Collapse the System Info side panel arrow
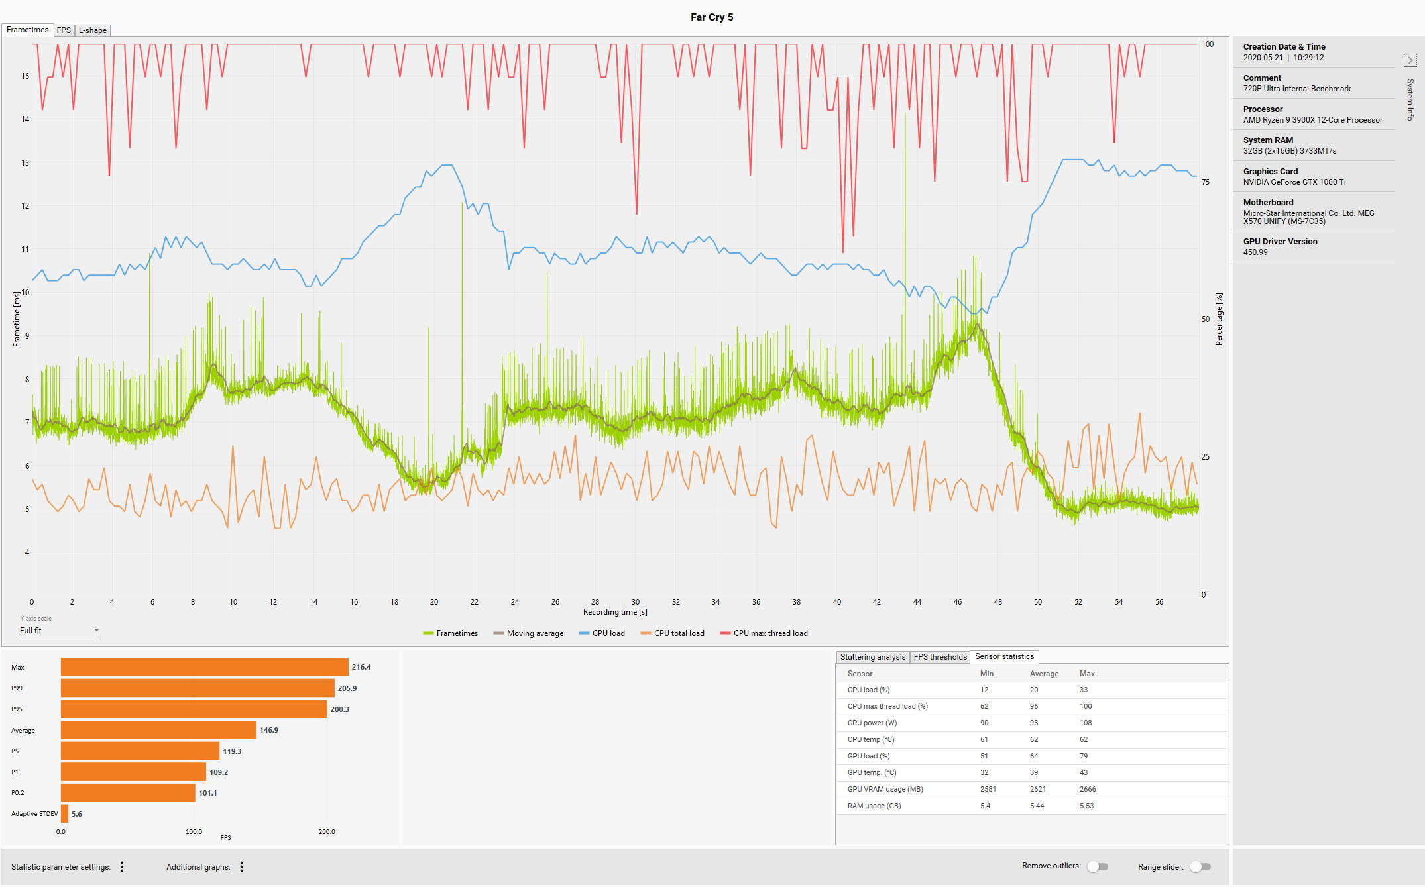Viewport: 1425px width, 887px height. [1410, 60]
